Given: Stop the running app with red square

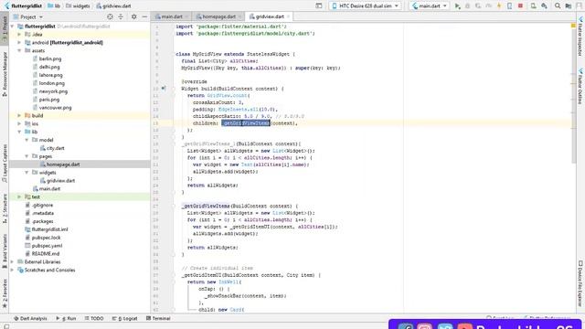Looking at the screenshot, I should point(520,6).
